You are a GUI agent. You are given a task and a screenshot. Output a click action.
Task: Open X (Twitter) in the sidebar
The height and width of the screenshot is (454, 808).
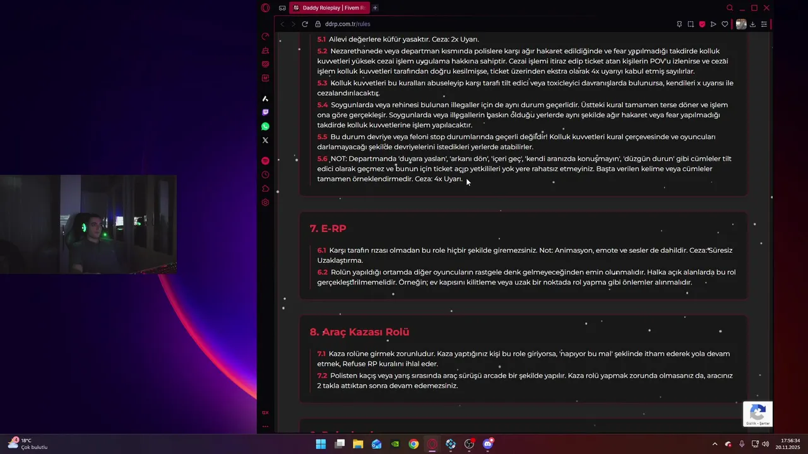point(265,140)
